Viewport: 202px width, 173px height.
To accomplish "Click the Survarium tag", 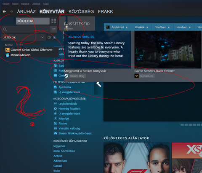I will [x=146, y=76].
